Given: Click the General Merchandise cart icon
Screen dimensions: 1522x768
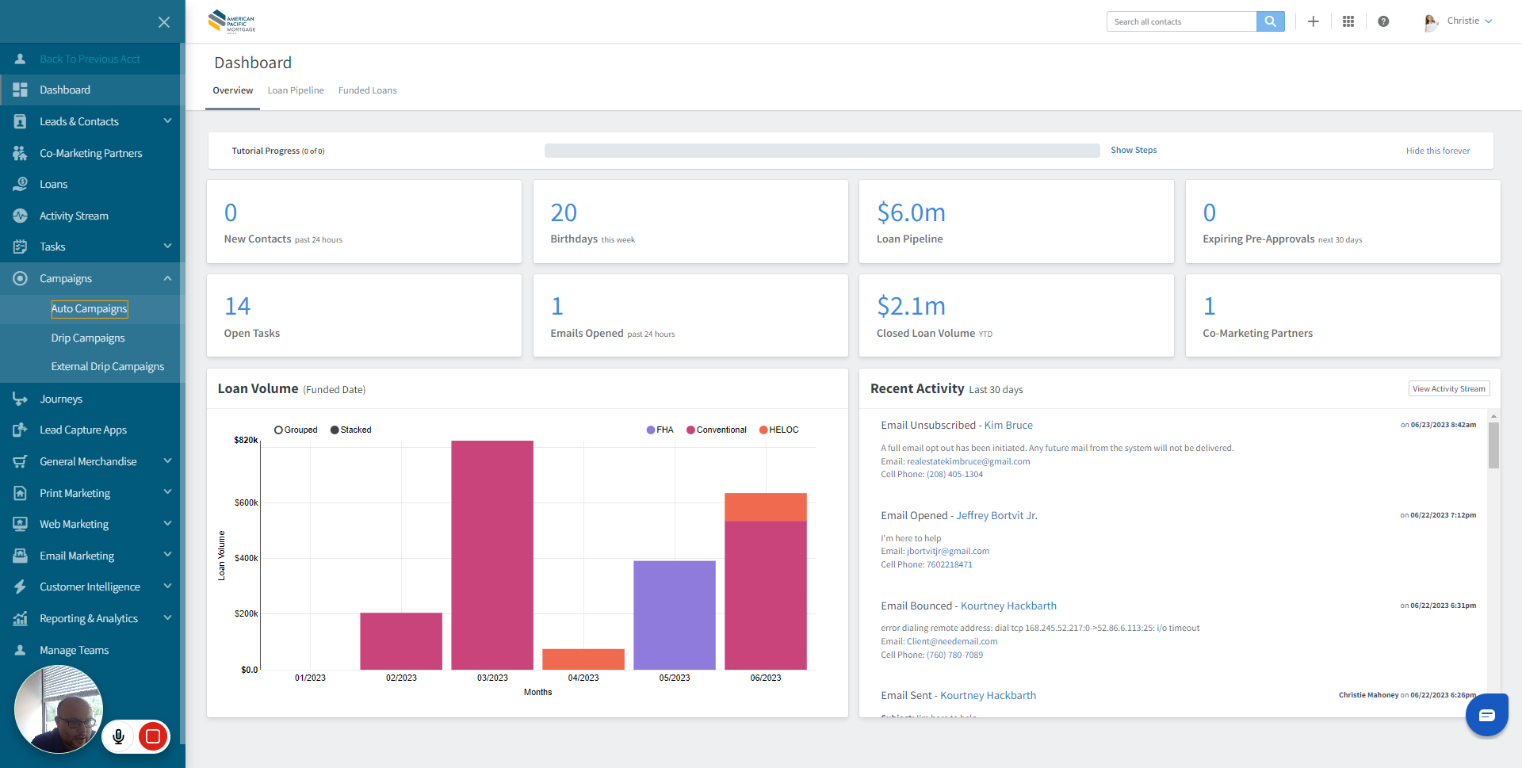Looking at the screenshot, I should tap(21, 461).
